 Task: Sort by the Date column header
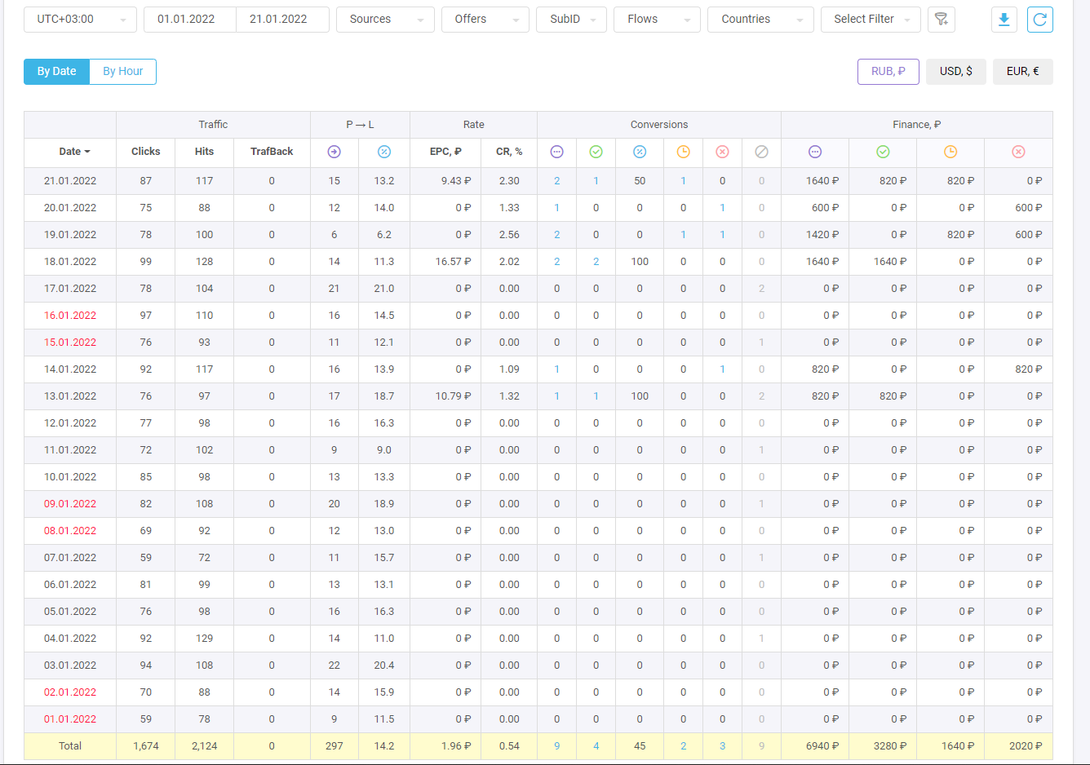(73, 152)
